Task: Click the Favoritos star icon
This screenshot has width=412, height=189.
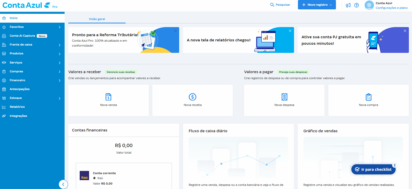Action: (x=4, y=27)
